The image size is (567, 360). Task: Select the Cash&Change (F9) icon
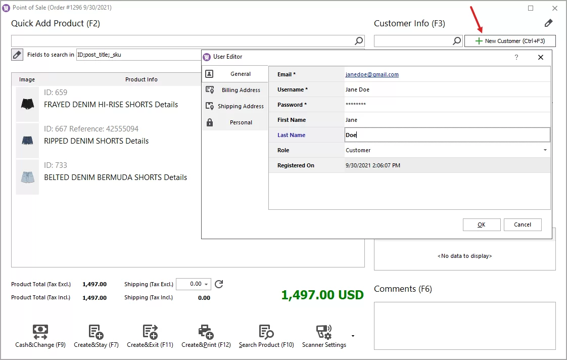pyautogui.click(x=40, y=333)
